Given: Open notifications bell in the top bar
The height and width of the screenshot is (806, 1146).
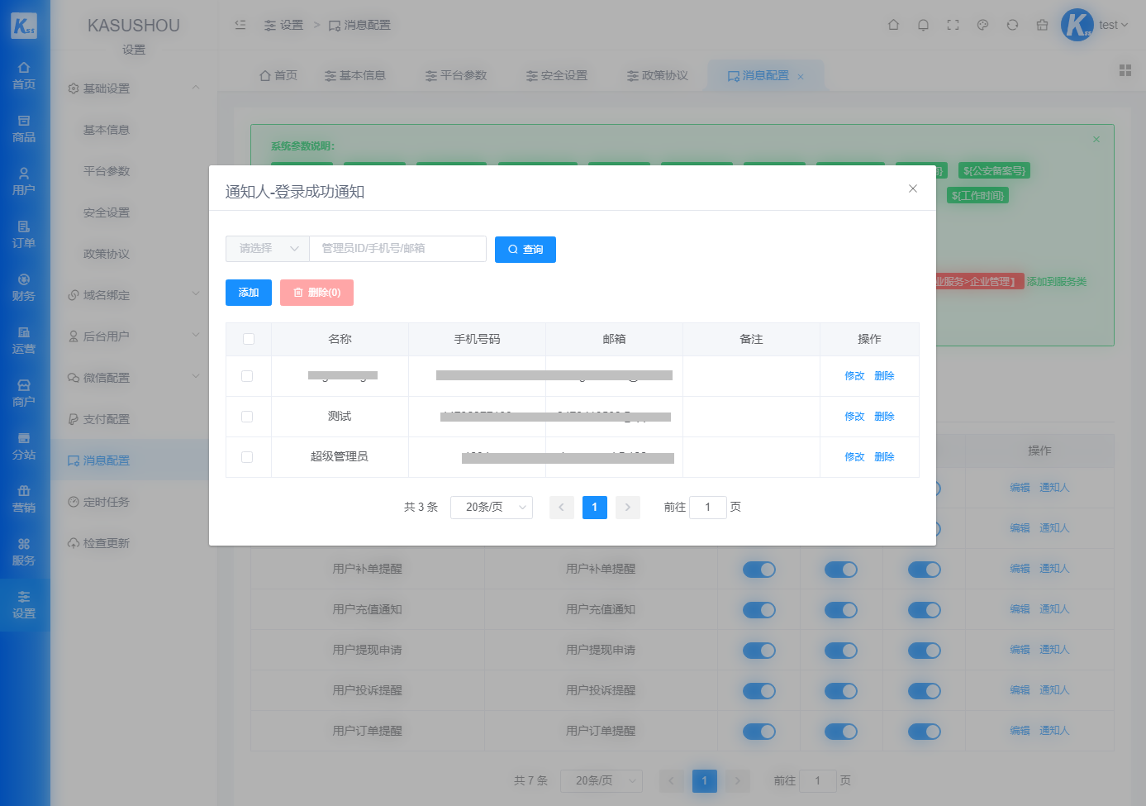Looking at the screenshot, I should point(923,25).
